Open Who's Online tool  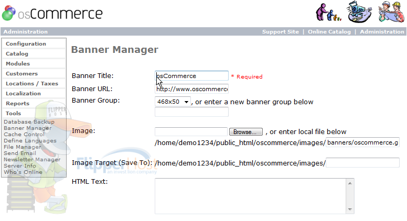(23, 172)
